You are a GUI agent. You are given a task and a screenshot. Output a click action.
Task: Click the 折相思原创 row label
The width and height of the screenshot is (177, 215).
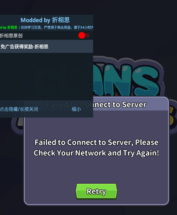pos(11,36)
